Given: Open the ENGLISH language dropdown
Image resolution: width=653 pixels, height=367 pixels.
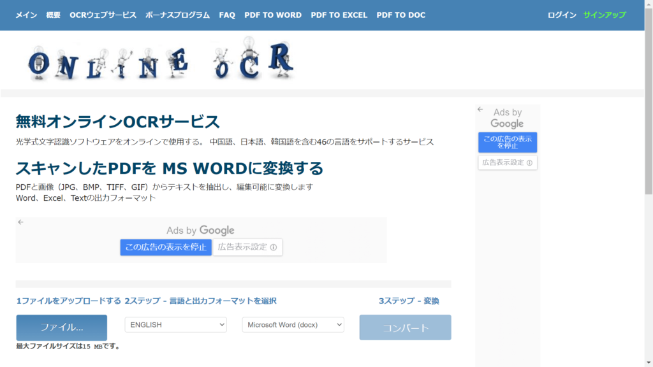Looking at the screenshot, I should 176,324.
